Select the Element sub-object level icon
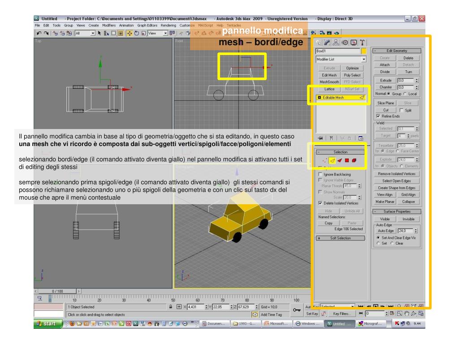Screen dimensions: 459x344 [x=354, y=160]
